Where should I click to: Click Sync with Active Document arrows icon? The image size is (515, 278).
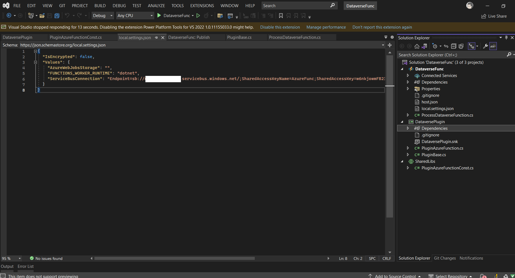[x=446, y=46]
